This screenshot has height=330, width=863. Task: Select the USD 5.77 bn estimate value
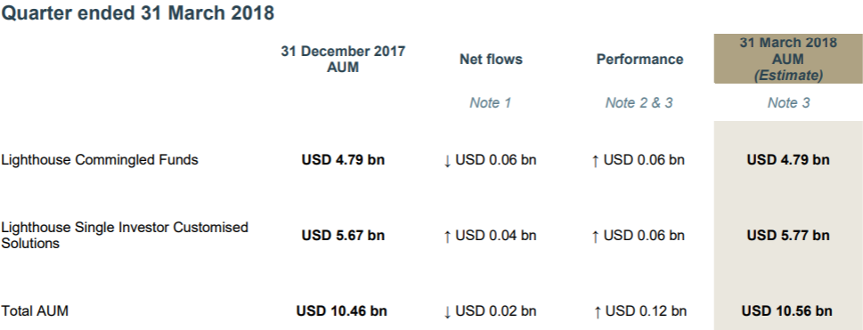(787, 236)
